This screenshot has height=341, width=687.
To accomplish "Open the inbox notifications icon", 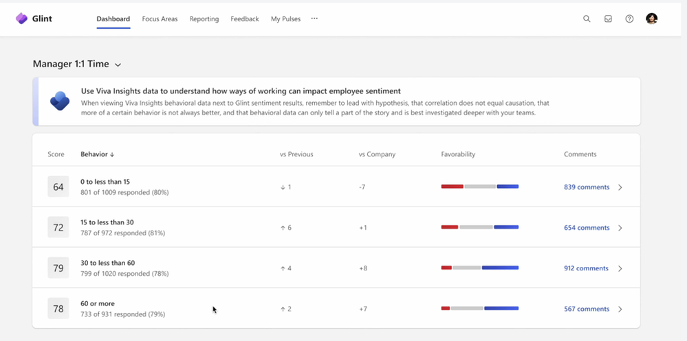I will click(x=608, y=19).
